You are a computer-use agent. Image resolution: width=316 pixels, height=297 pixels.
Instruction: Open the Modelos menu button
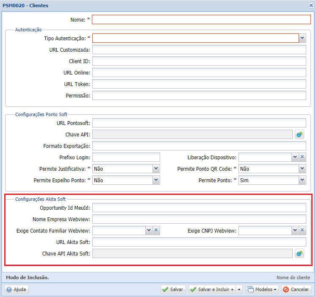(262, 289)
